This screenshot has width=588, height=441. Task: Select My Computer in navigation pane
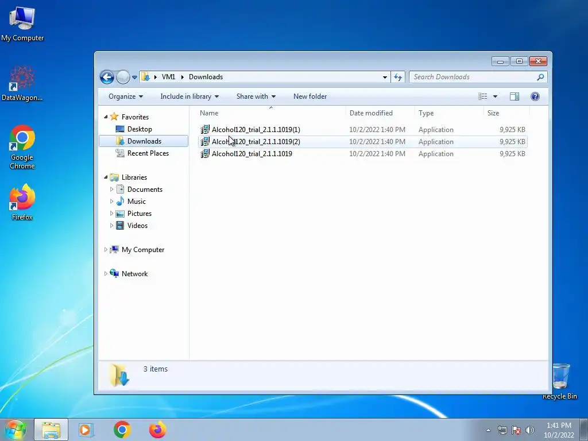(143, 250)
